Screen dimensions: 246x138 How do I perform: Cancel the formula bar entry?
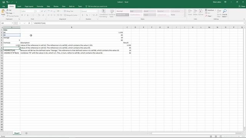tap(20, 23)
